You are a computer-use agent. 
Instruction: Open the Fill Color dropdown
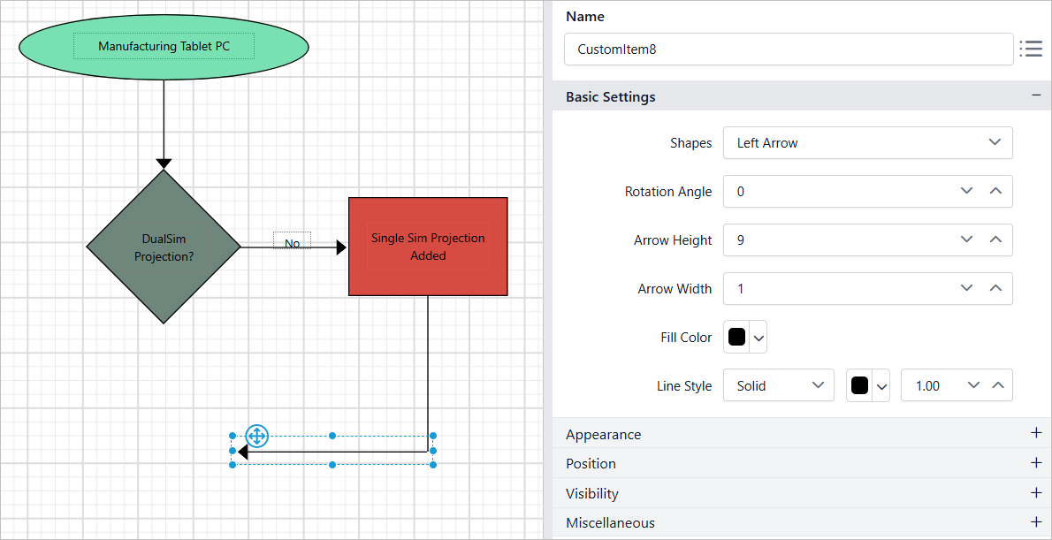pos(758,337)
